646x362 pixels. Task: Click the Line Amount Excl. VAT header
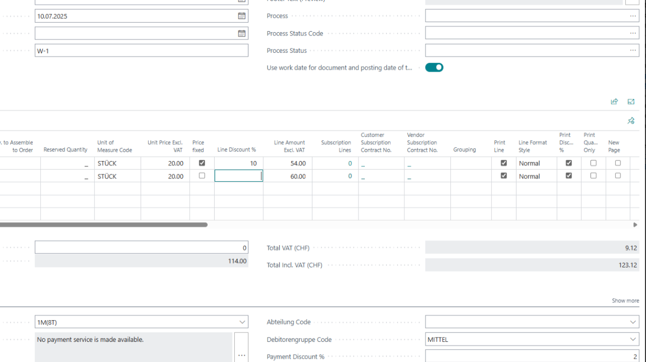[x=289, y=146]
